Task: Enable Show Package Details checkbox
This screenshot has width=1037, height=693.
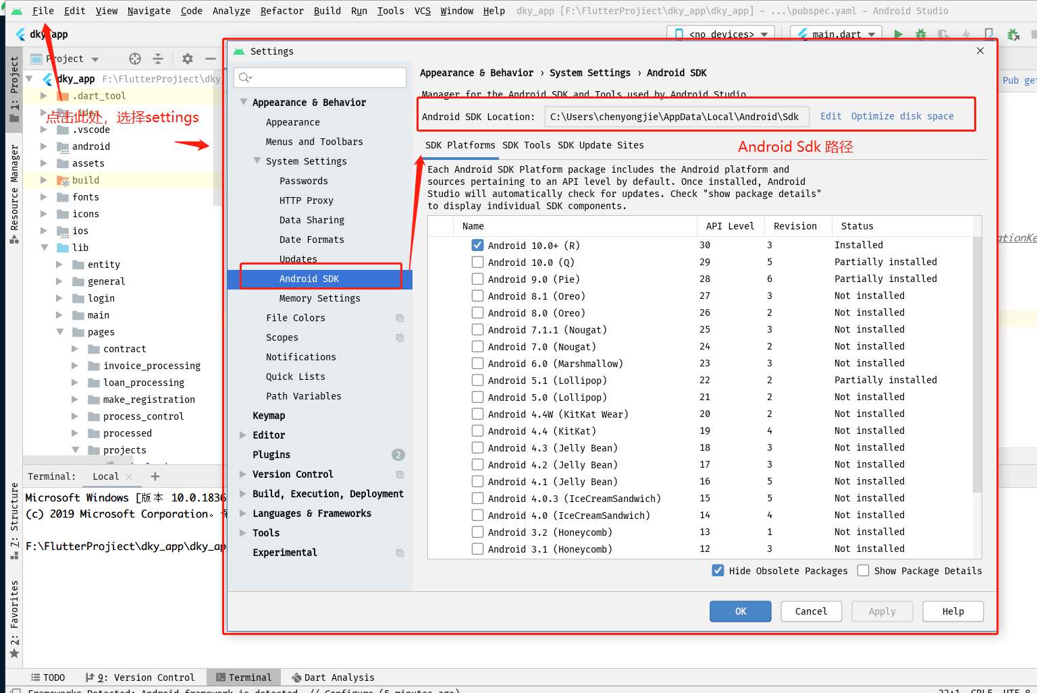Action: coord(863,570)
